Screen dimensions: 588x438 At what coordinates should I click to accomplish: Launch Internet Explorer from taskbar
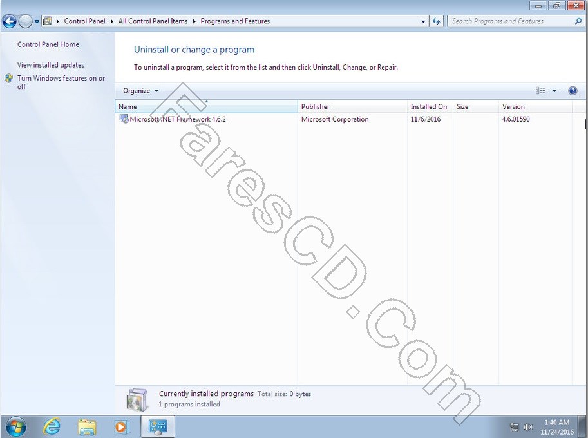(x=52, y=427)
